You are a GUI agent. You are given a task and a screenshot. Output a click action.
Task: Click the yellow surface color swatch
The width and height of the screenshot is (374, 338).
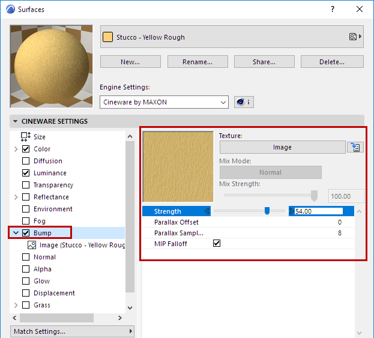[x=107, y=37]
